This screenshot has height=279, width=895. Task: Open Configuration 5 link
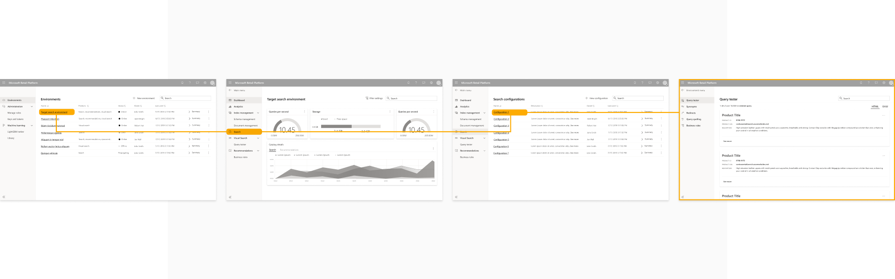501,139
